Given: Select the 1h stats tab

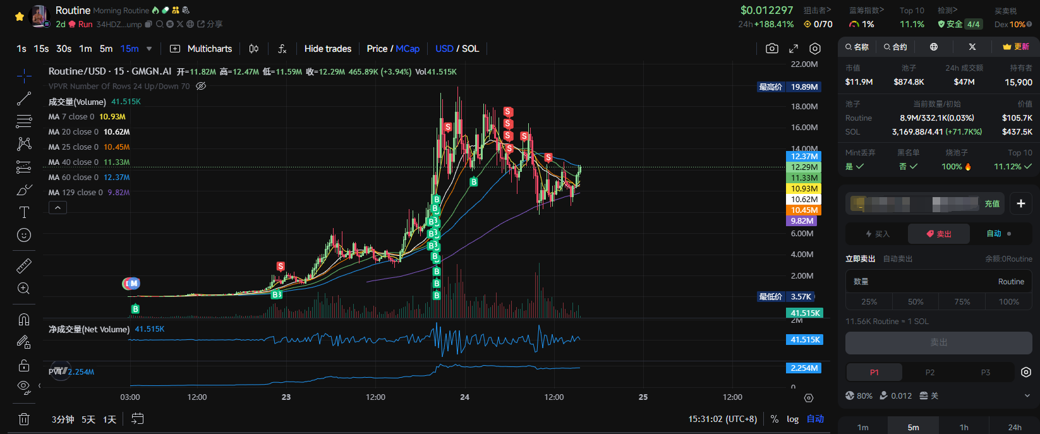Looking at the screenshot, I should point(964,427).
